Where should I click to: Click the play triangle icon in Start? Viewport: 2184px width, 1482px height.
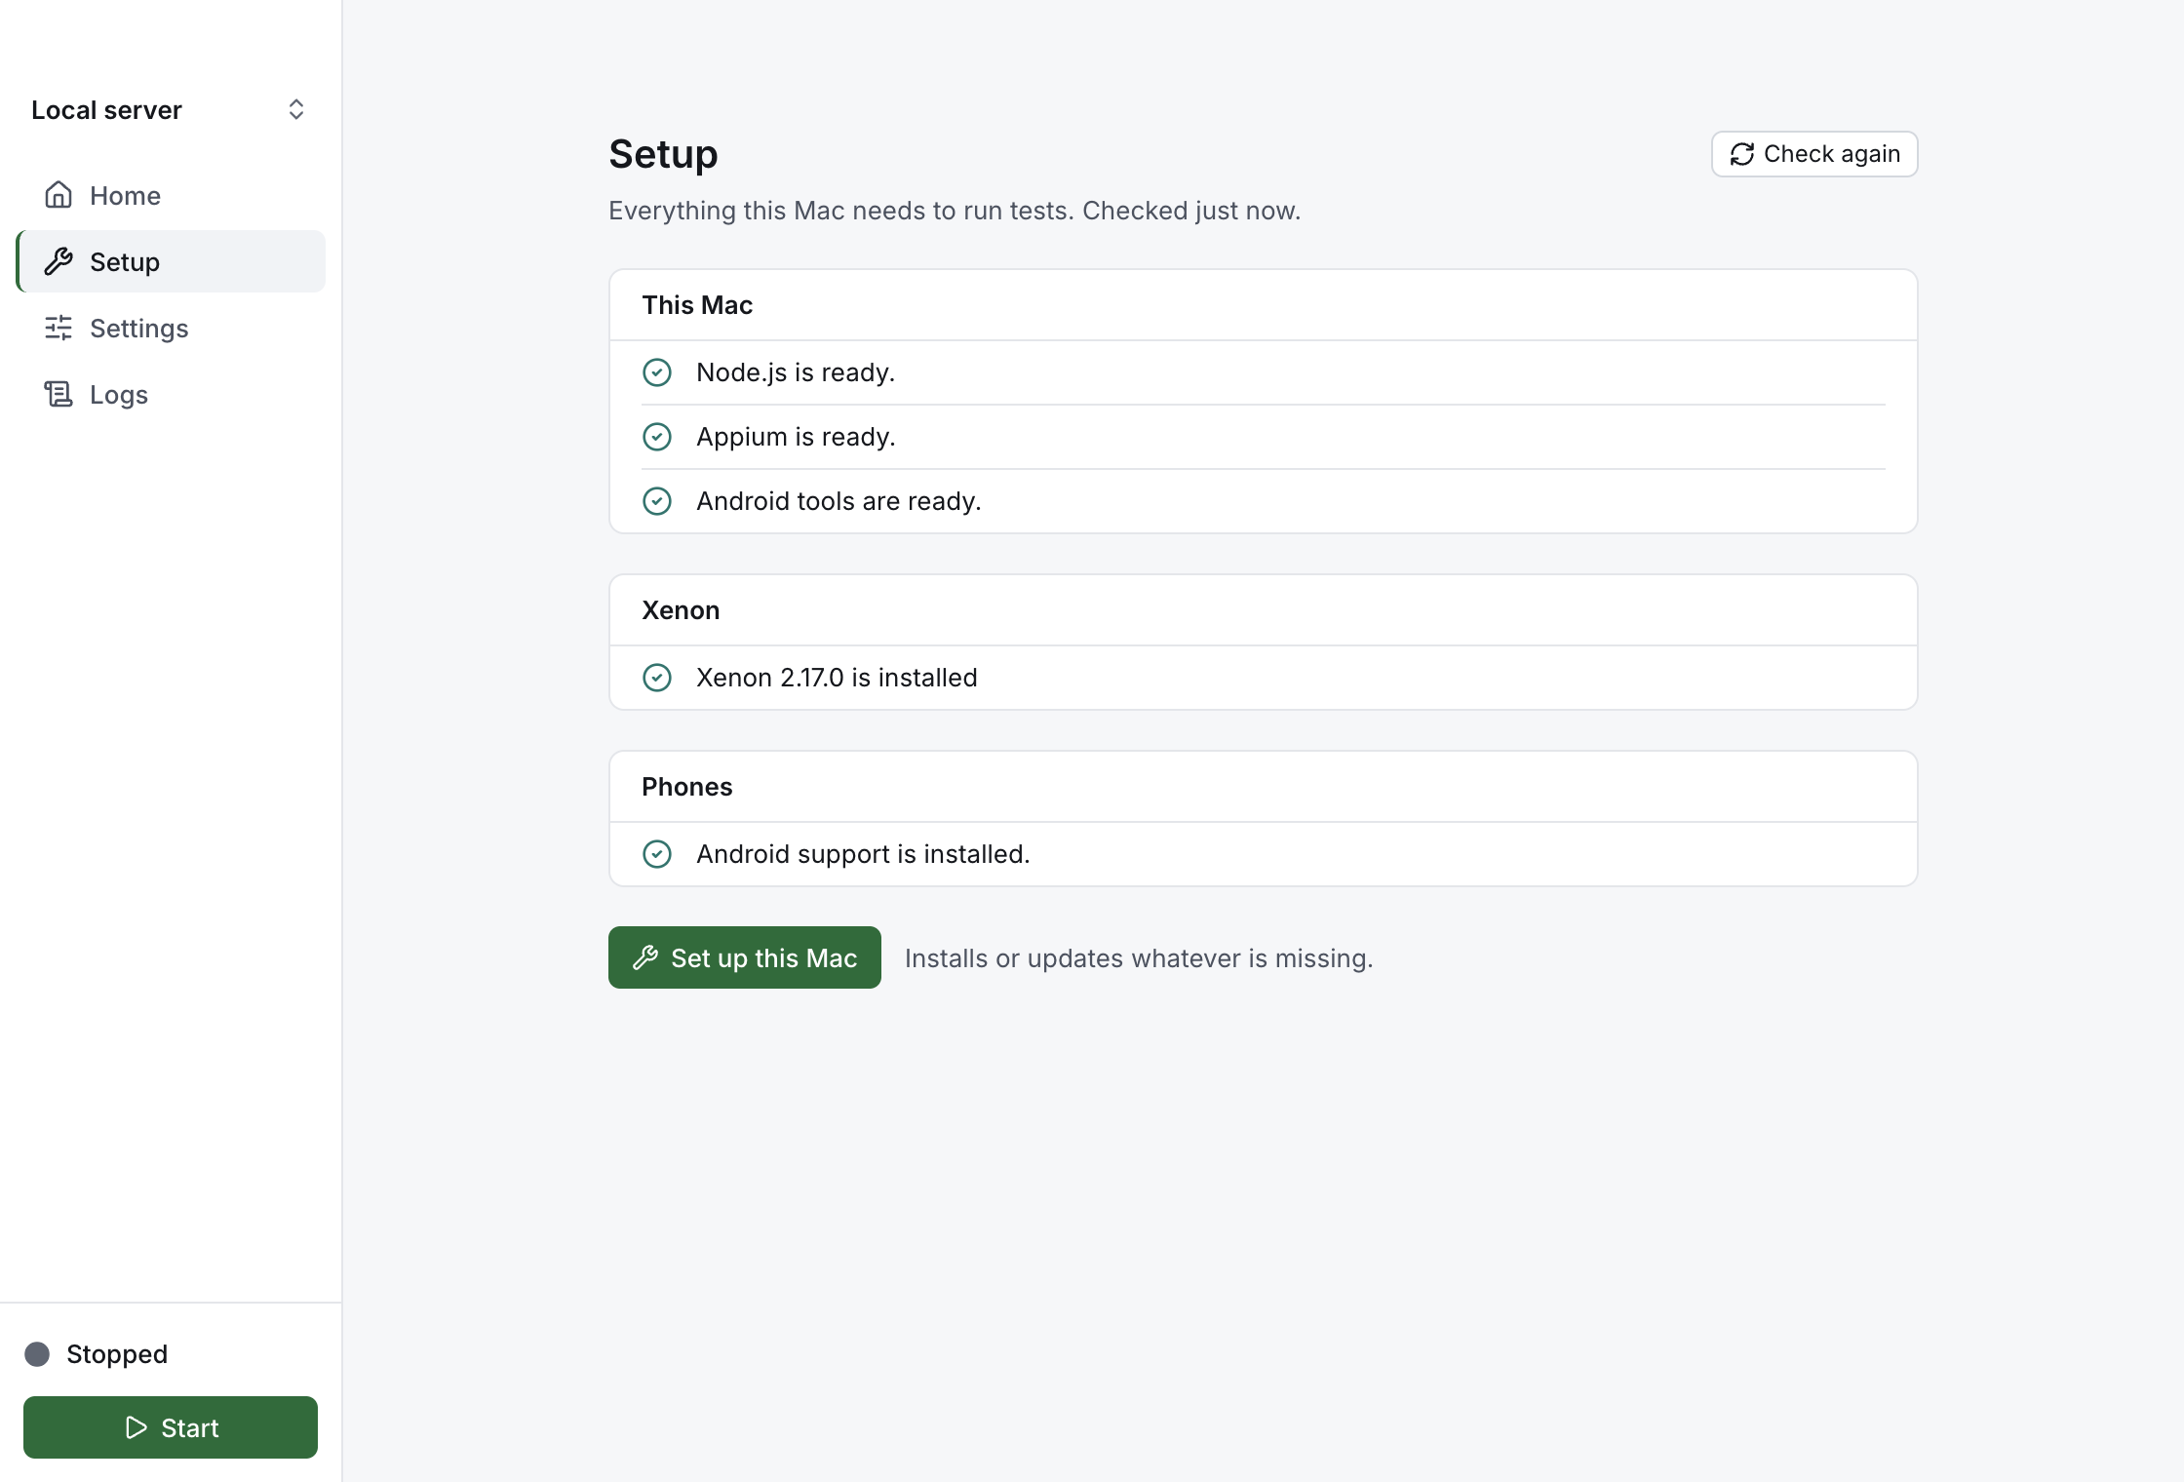click(136, 1427)
